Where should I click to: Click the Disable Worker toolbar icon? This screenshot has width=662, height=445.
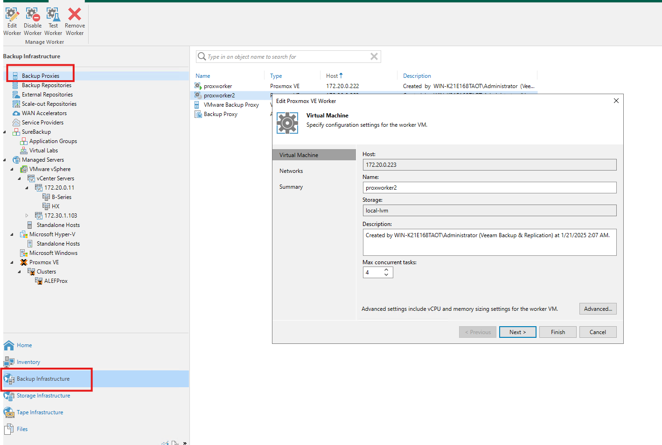tap(33, 14)
